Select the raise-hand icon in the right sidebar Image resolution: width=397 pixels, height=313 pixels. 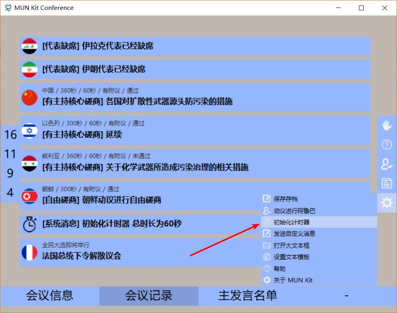coord(387,125)
